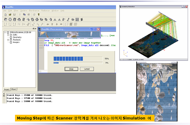Click the Save disk icon

[x=14, y=14]
